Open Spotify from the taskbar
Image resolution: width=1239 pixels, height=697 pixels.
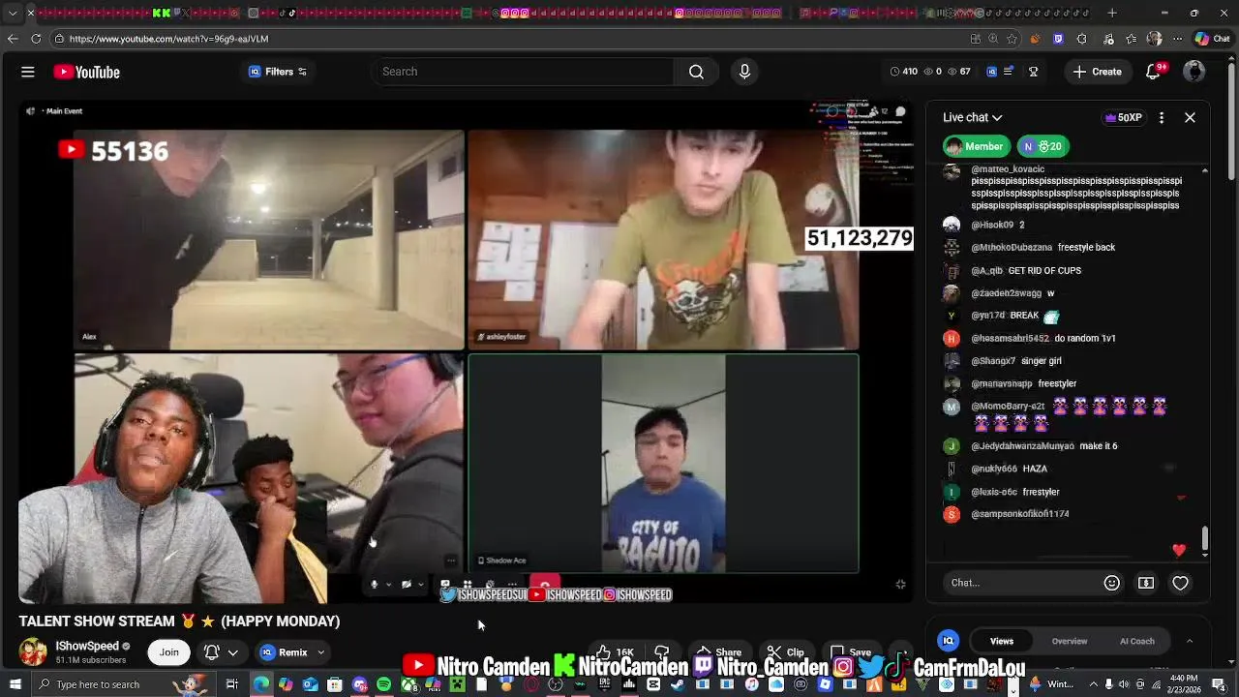[383, 684]
